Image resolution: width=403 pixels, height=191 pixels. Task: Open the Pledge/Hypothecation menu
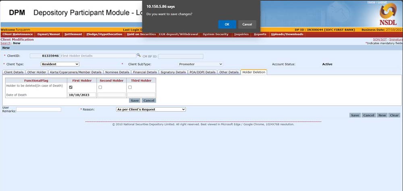tap(104, 34)
